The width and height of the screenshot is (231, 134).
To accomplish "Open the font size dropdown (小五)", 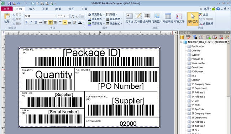I will tap(68, 16).
